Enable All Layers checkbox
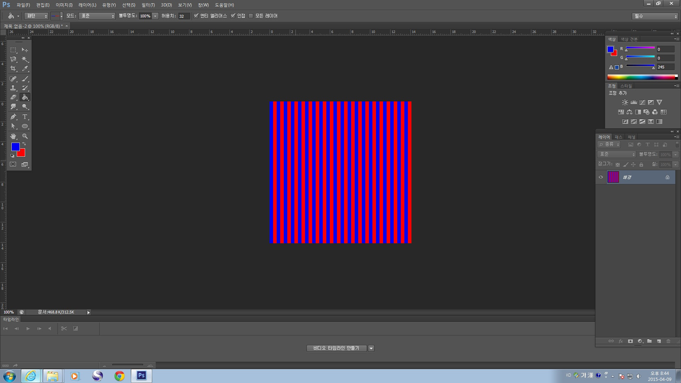This screenshot has height=383, width=681. click(251, 16)
